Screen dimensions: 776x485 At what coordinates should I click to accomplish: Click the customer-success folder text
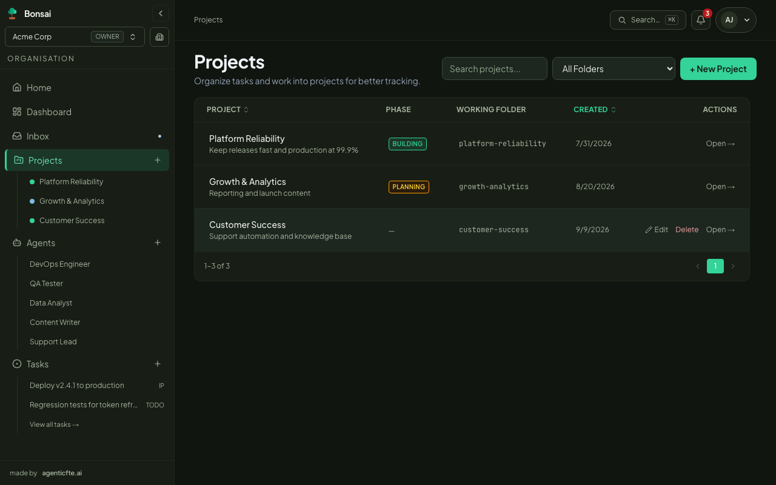(493, 230)
